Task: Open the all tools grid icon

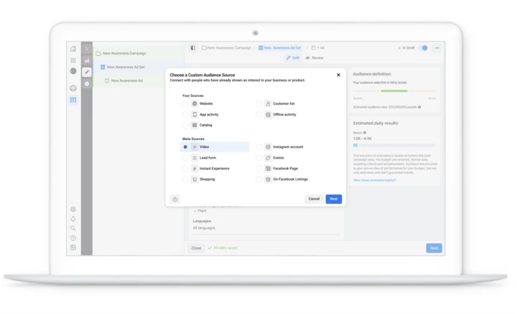Action: pyautogui.click(x=73, y=60)
